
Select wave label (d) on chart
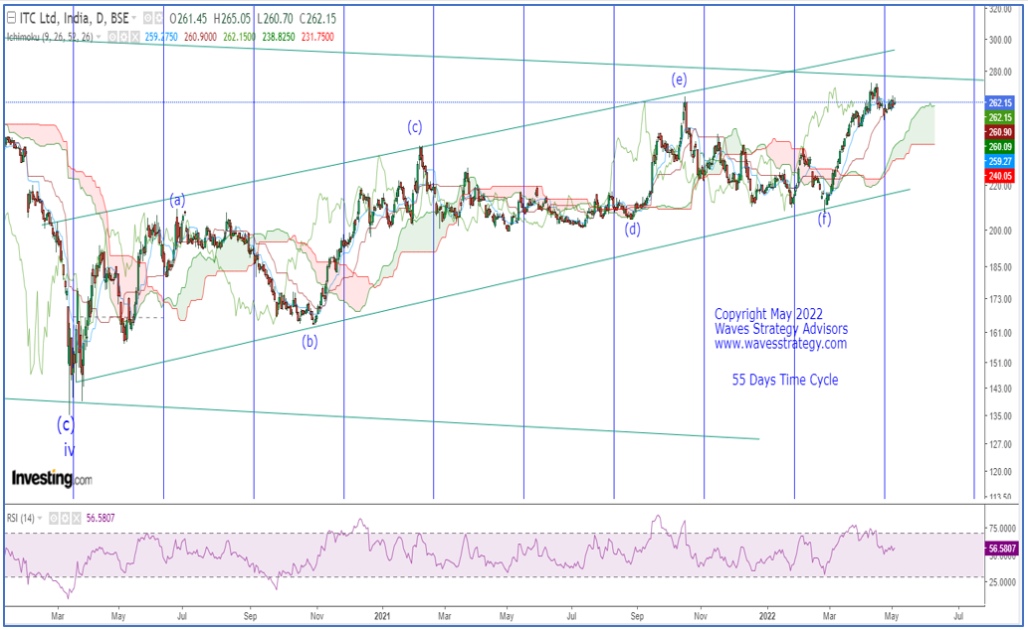pyautogui.click(x=632, y=230)
